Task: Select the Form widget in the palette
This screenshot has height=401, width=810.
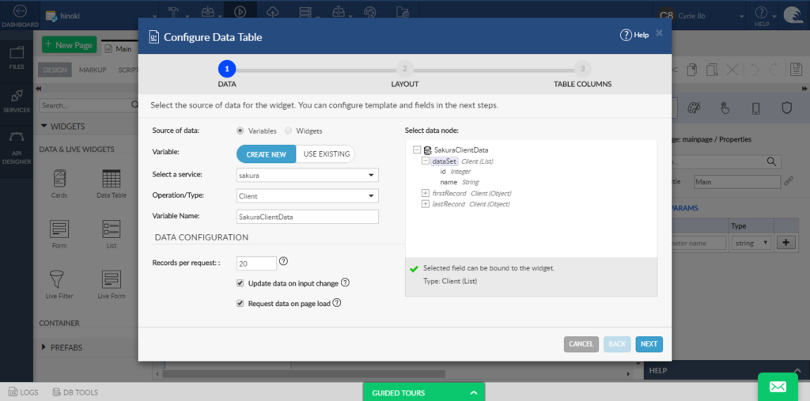Action: [59, 233]
